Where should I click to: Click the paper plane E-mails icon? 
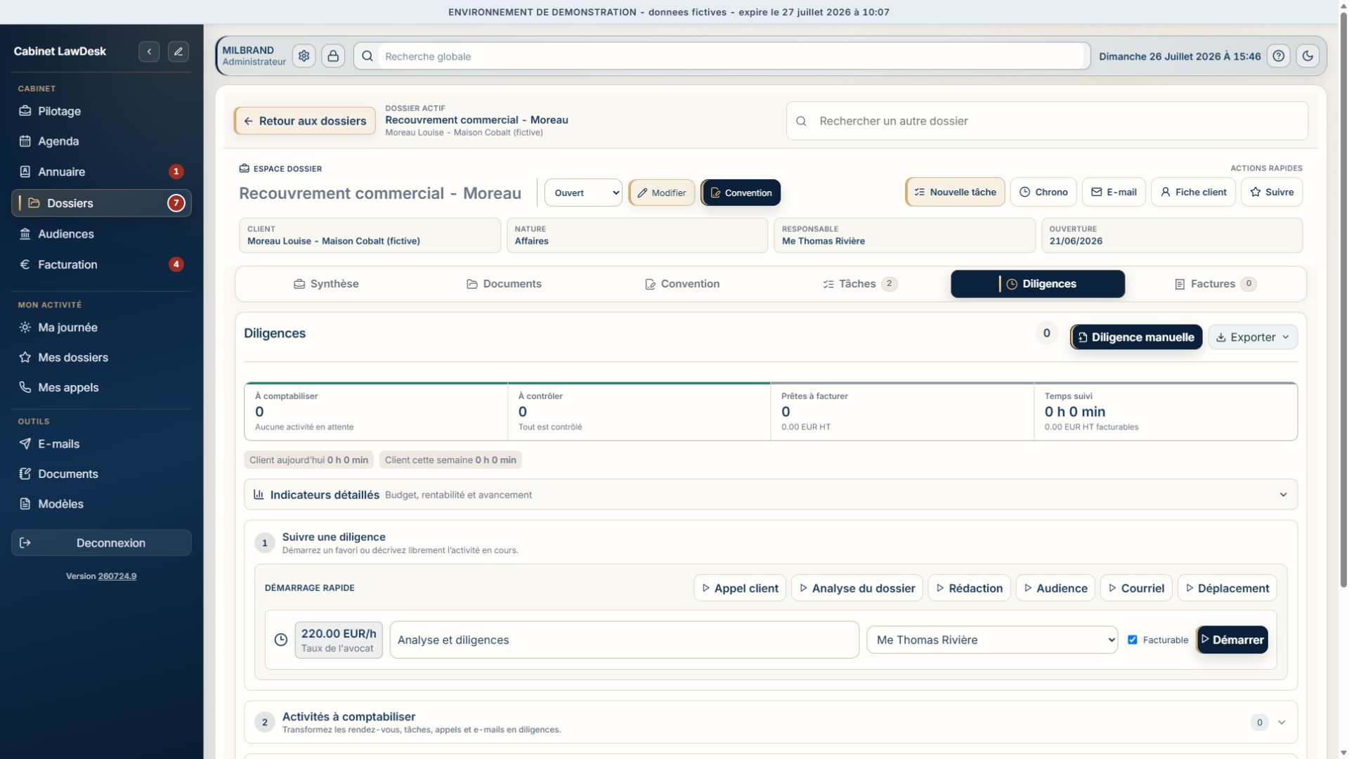25,443
